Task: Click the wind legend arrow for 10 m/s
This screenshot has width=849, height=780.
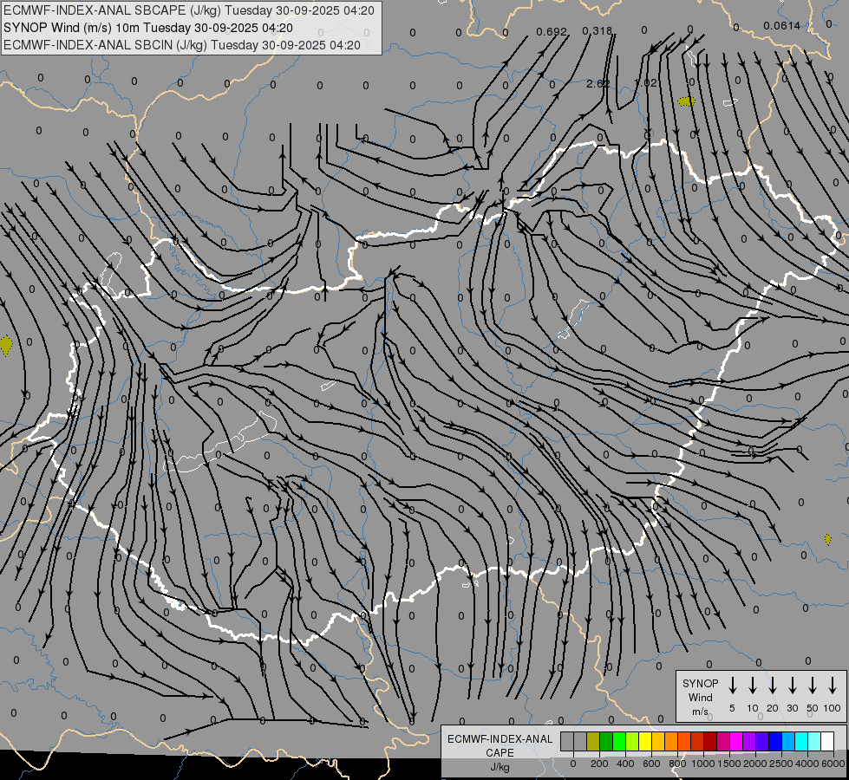Action: coord(752,686)
